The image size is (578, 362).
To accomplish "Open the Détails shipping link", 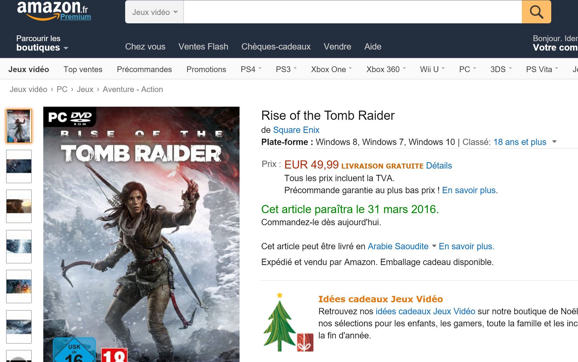I will [x=439, y=166].
